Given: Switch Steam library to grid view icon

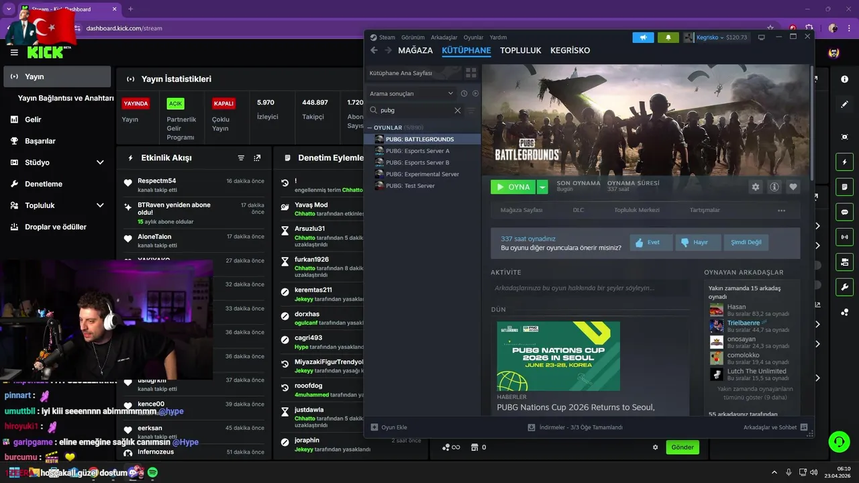Looking at the screenshot, I should tap(471, 73).
